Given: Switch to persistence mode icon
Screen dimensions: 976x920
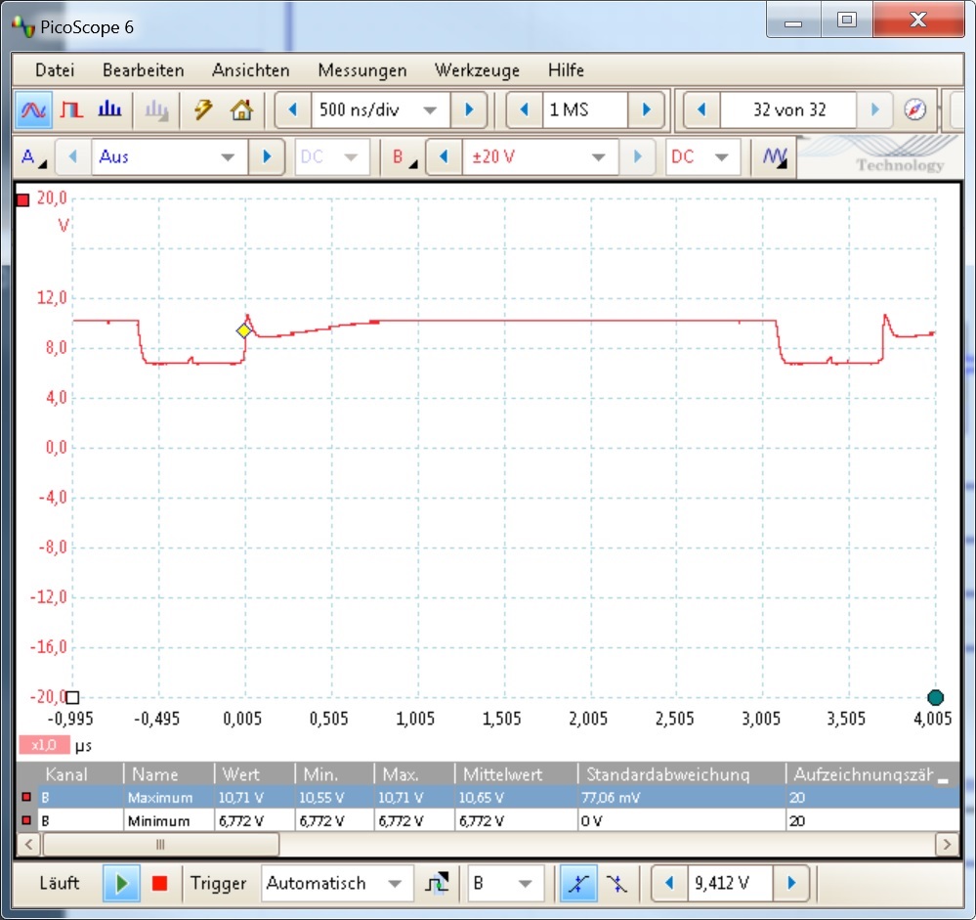Looking at the screenshot, I should pyautogui.click(x=71, y=110).
